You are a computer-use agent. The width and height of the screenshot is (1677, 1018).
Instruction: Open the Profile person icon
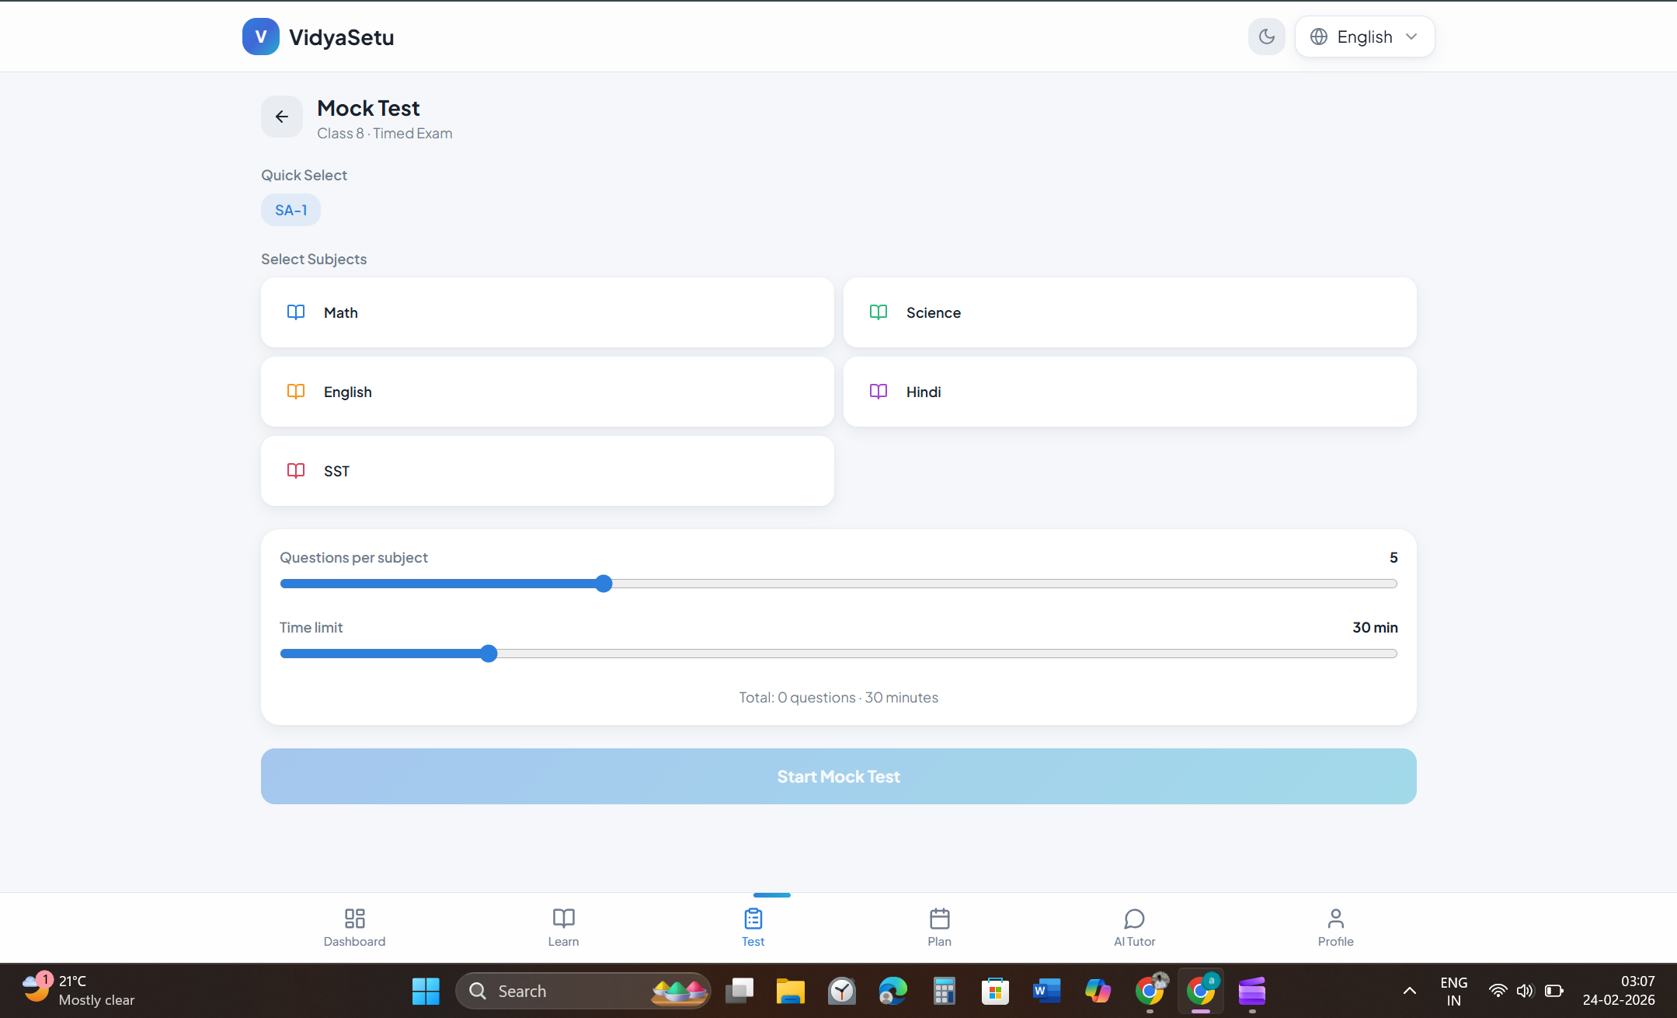(1335, 919)
